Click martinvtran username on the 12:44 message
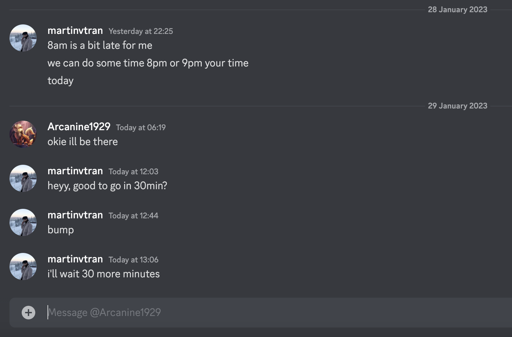Image resolution: width=512 pixels, height=337 pixels. click(75, 215)
